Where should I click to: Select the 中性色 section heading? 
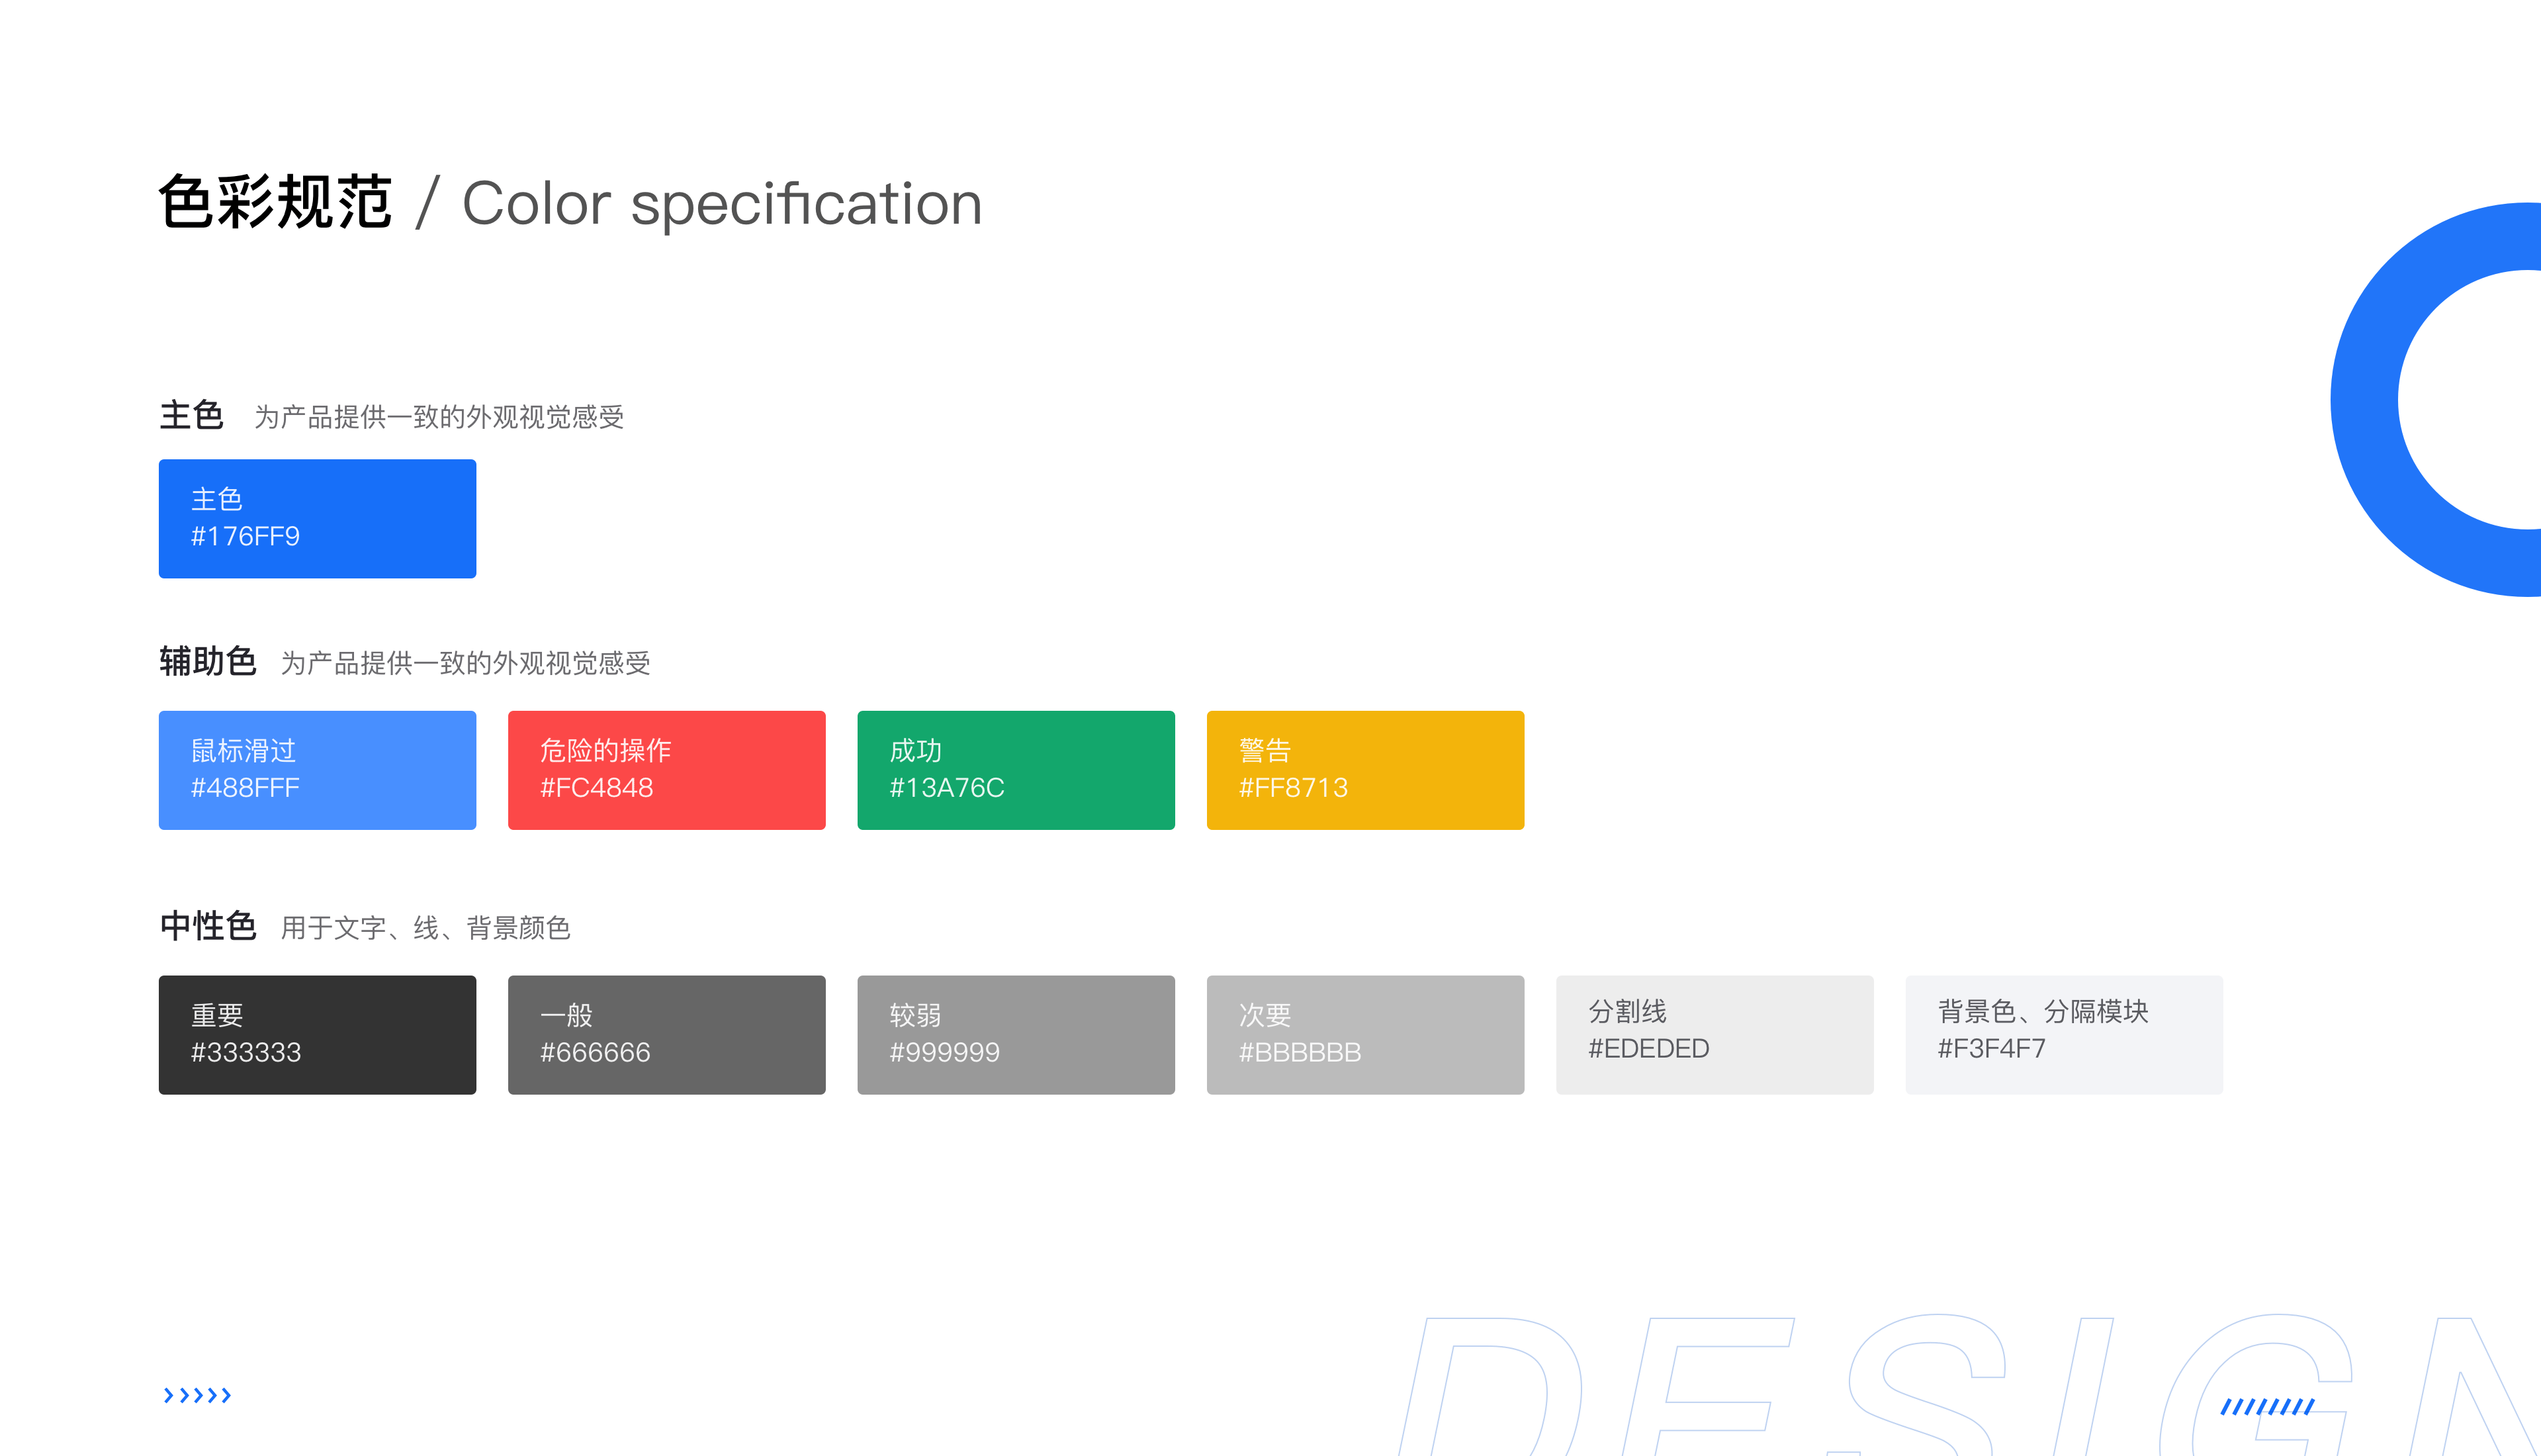208,926
